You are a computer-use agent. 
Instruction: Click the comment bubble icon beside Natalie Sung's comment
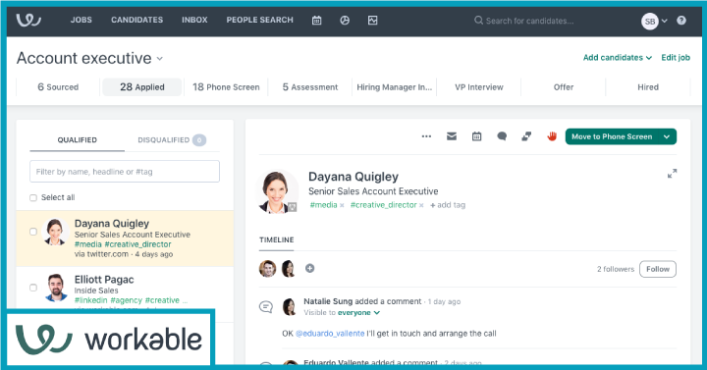pyautogui.click(x=266, y=307)
